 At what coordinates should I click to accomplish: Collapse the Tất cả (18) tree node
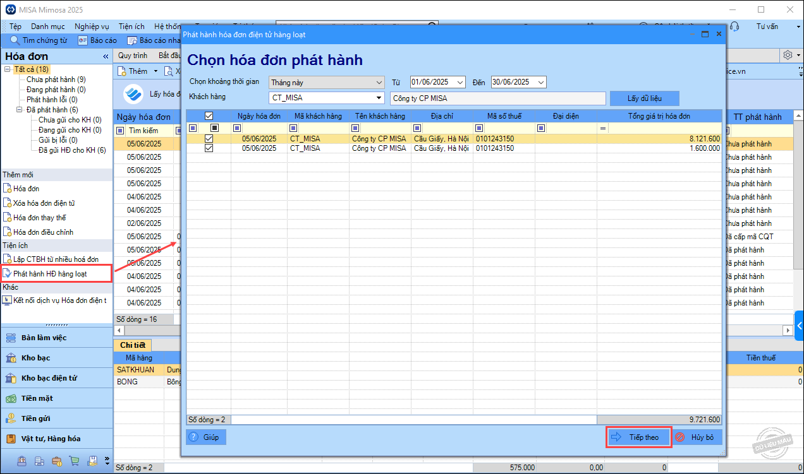[7, 69]
